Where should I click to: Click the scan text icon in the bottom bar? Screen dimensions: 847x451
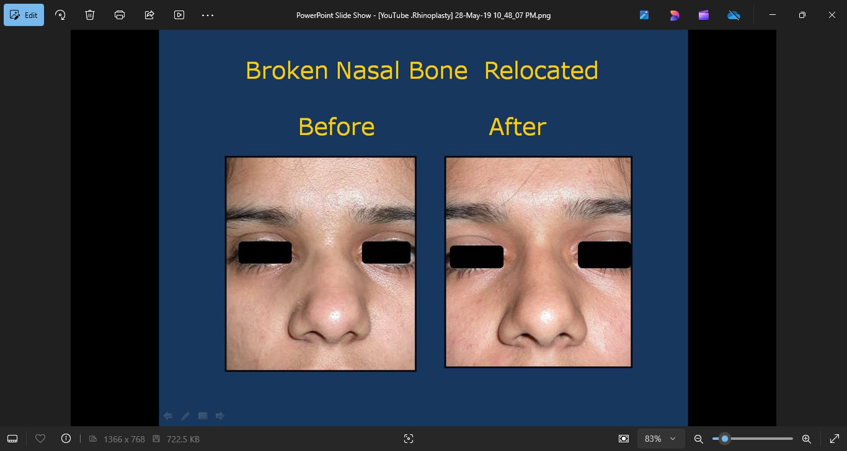[408, 439]
